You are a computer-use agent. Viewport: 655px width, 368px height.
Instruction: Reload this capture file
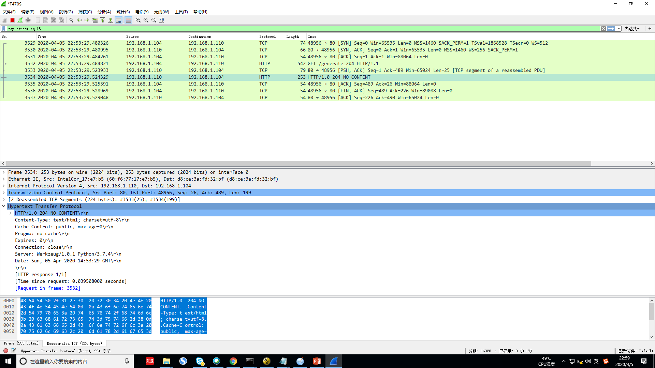pos(61,20)
